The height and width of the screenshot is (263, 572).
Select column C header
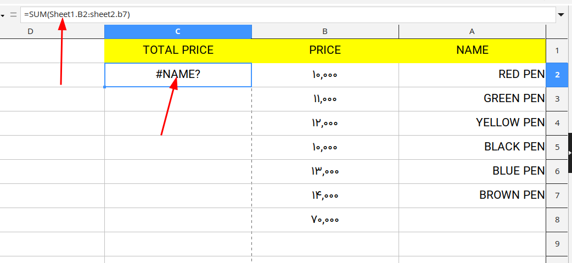pyautogui.click(x=178, y=32)
